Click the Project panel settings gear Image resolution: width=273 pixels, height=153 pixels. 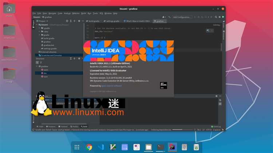point(80,21)
